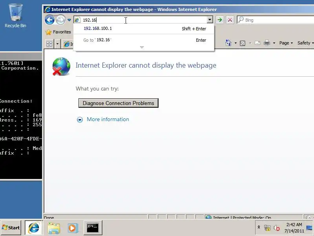Open the Home dropdown arrow
314x236 pixels.
pos(235,43)
